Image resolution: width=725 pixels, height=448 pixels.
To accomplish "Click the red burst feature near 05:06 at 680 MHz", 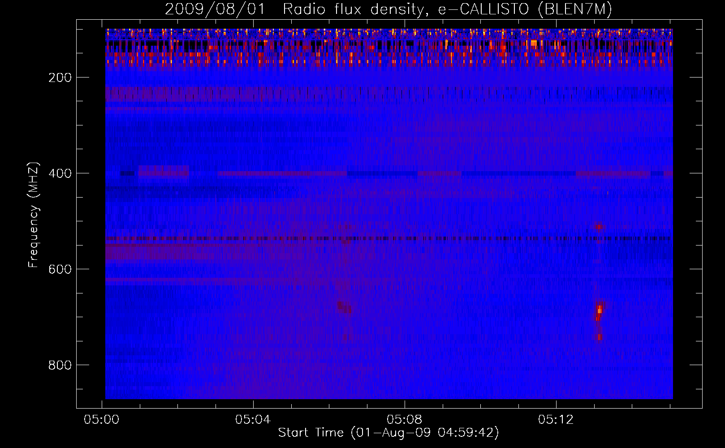I will click(344, 307).
